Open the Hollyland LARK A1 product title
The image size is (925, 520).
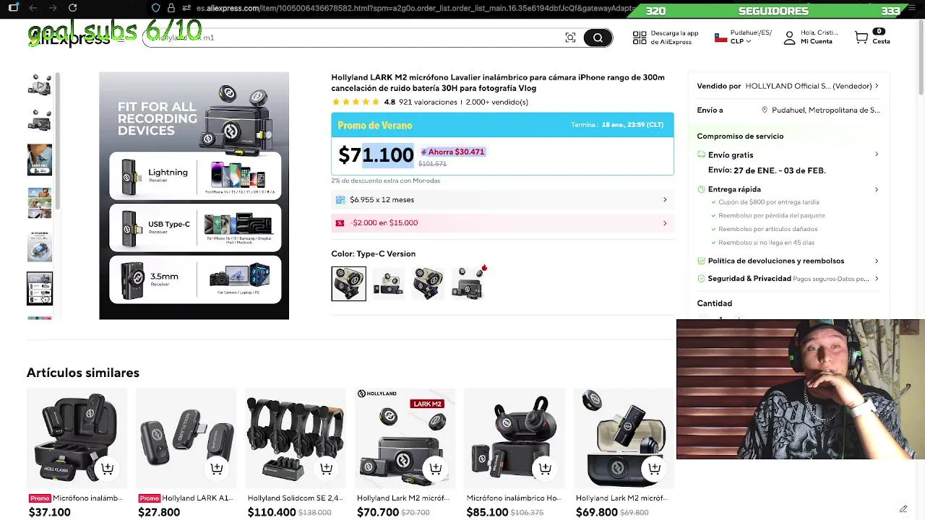(197, 498)
